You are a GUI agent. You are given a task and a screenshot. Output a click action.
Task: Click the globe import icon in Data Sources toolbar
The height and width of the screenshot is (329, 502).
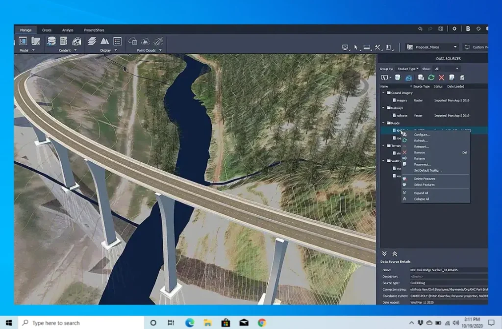click(x=409, y=77)
